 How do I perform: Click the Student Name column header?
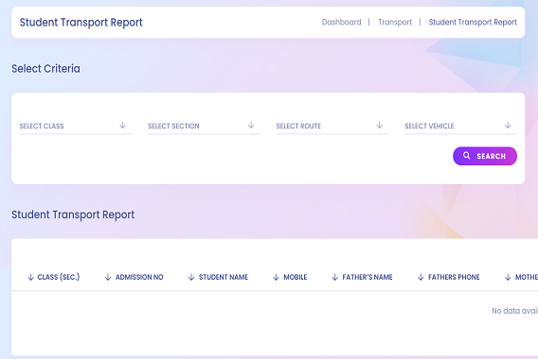(x=224, y=277)
